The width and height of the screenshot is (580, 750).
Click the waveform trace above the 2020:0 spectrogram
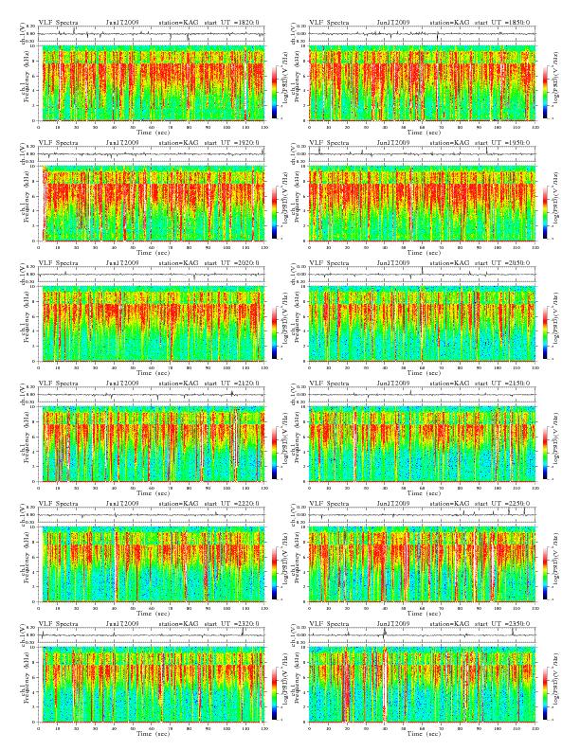(x=152, y=275)
